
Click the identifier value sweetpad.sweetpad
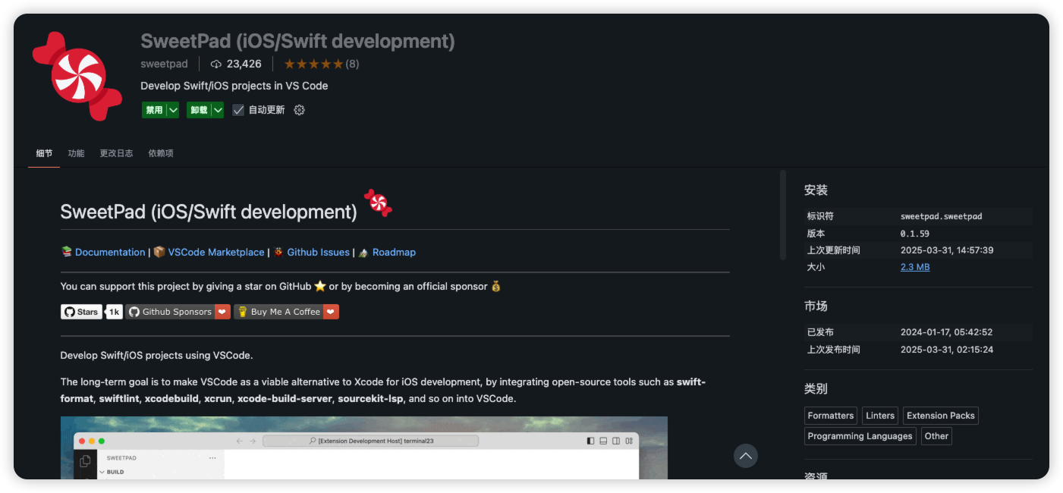click(942, 216)
